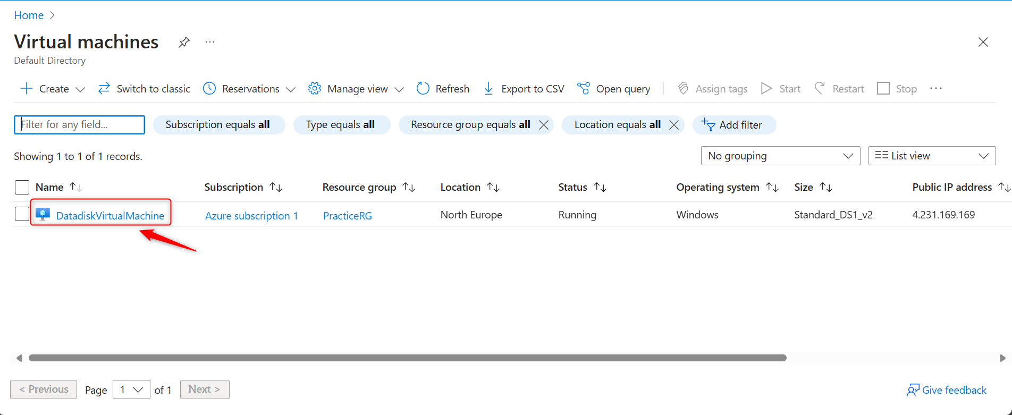Expand the Create dropdown arrow
Image resolution: width=1012 pixels, height=415 pixels.
click(x=80, y=89)
